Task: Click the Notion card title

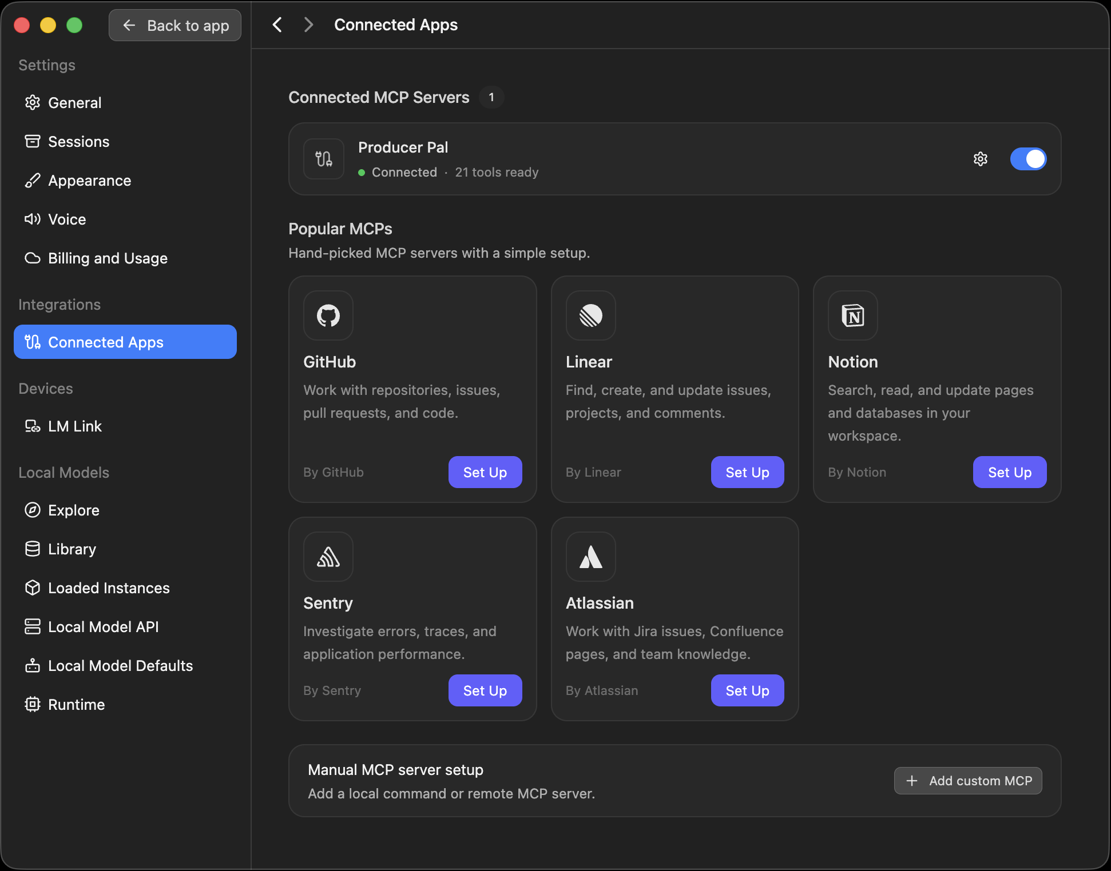Action: pos(853,362)
